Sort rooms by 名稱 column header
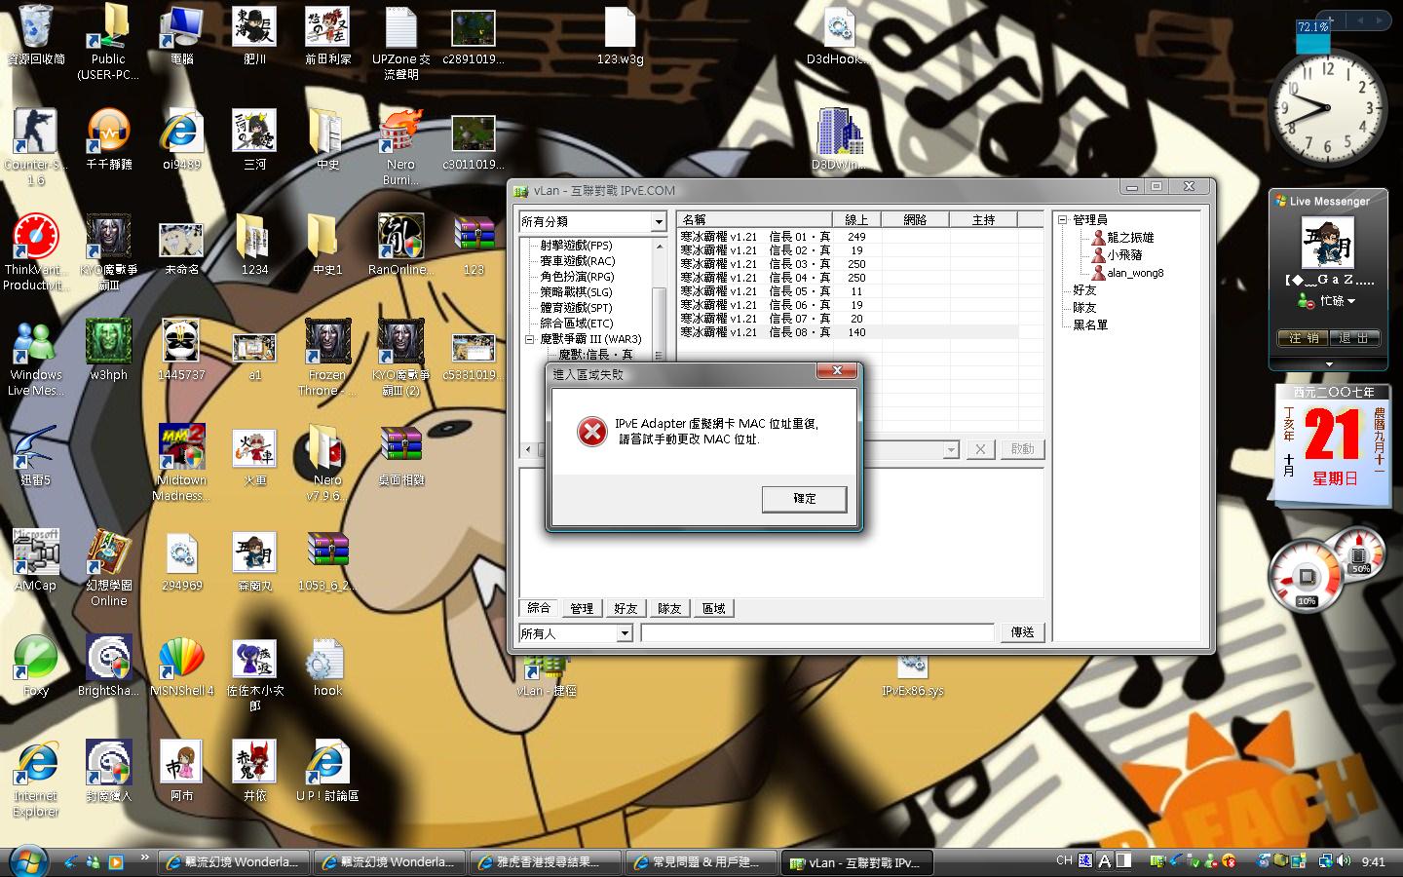Screen dimensions: 1403x877 [x=755, y=220]
